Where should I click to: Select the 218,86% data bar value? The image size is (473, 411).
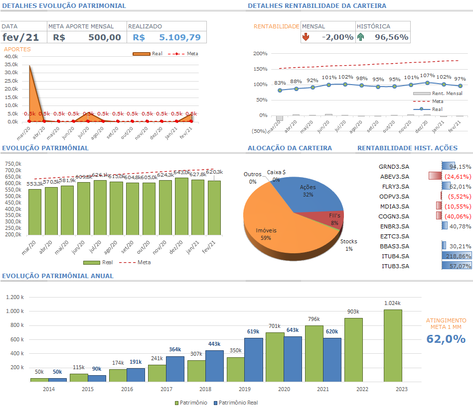pyautogui.click(x=458, y=256)
